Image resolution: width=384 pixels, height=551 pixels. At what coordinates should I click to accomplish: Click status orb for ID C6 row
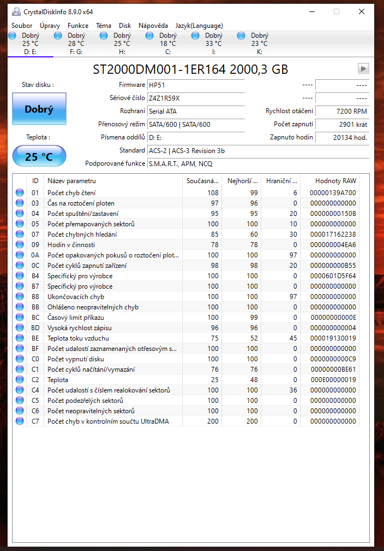[20, 411]
